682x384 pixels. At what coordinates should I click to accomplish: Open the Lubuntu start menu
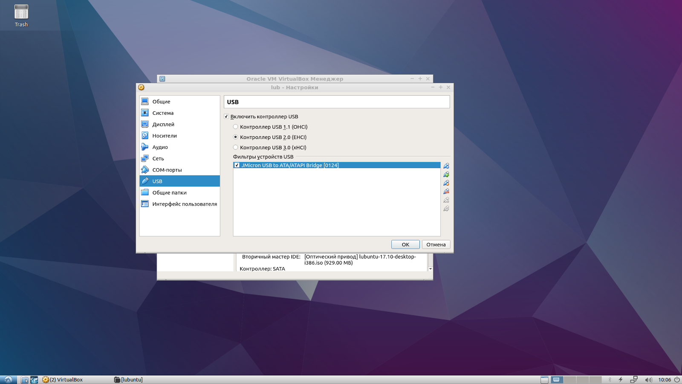(x=8, y=380)
